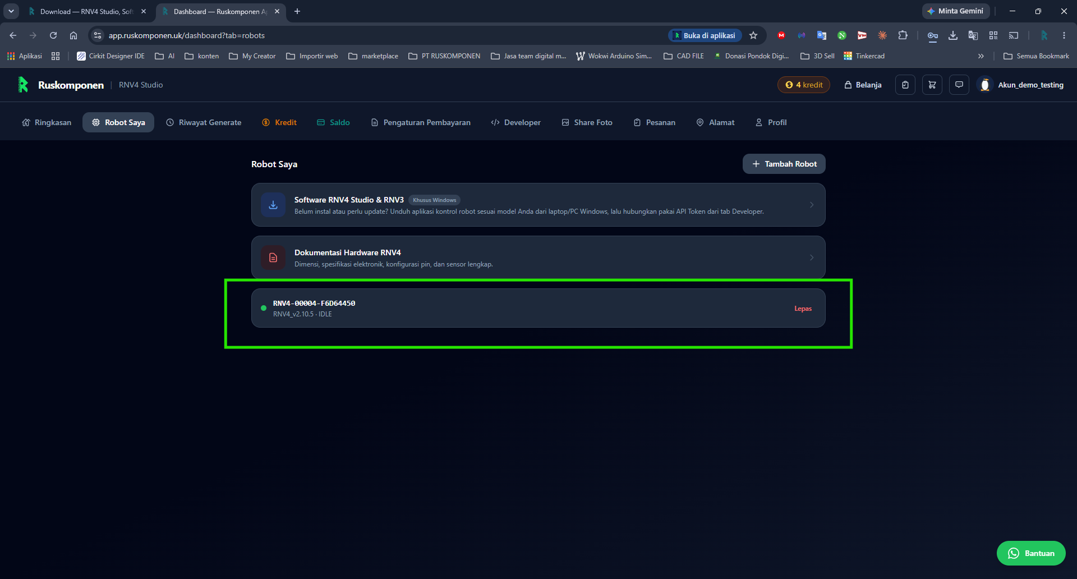The width and height of the screenshot is (1077, 579).
Task: Click the Tambah Robot button
Action: coord(784,164)
